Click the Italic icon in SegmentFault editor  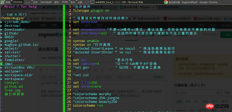[x=47, y=70]
